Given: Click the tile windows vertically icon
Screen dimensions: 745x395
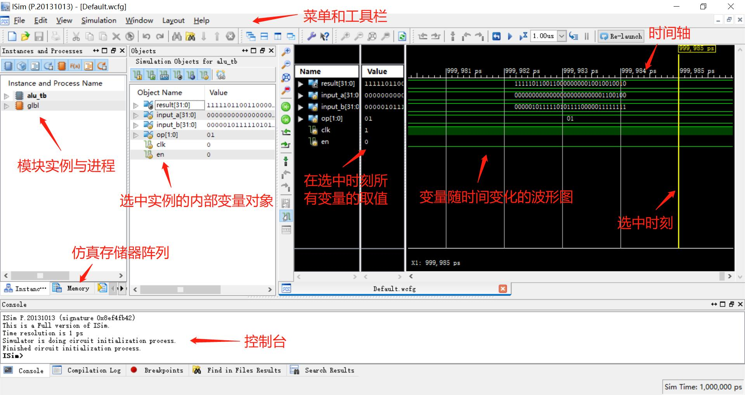Looking at the screenshot, I should pyautogui.click(x=277, y=36).
